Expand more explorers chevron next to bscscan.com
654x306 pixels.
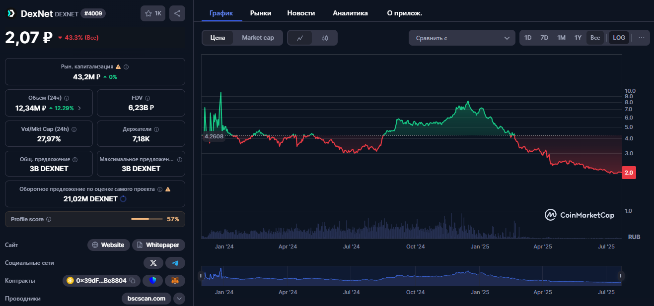179,299
